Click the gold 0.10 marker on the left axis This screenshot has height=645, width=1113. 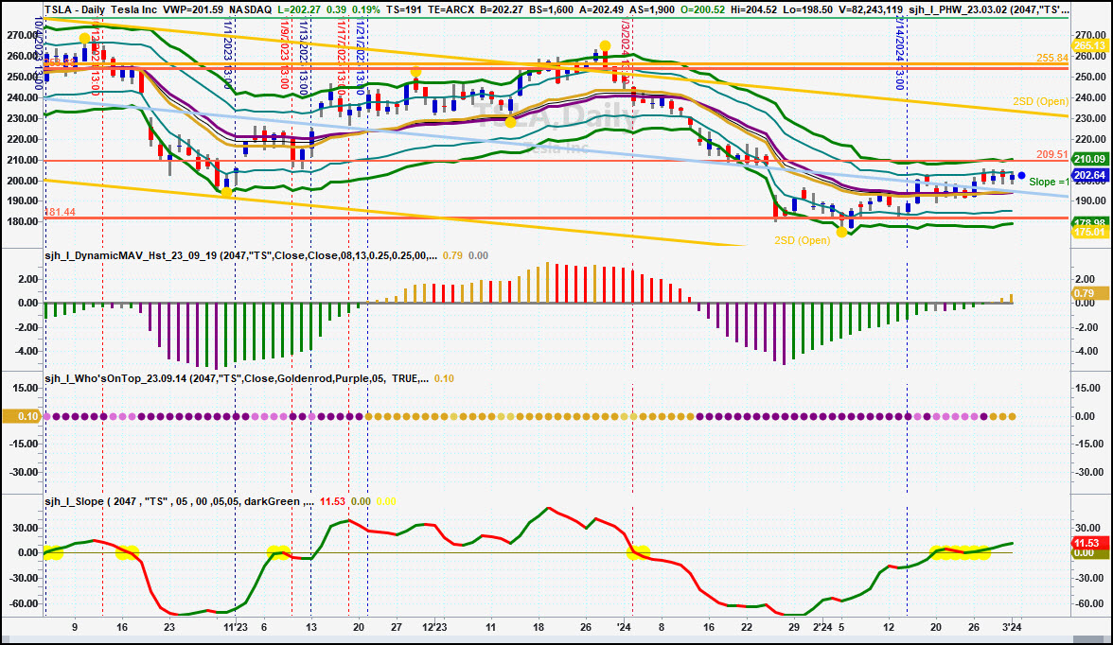coord(24,416)
